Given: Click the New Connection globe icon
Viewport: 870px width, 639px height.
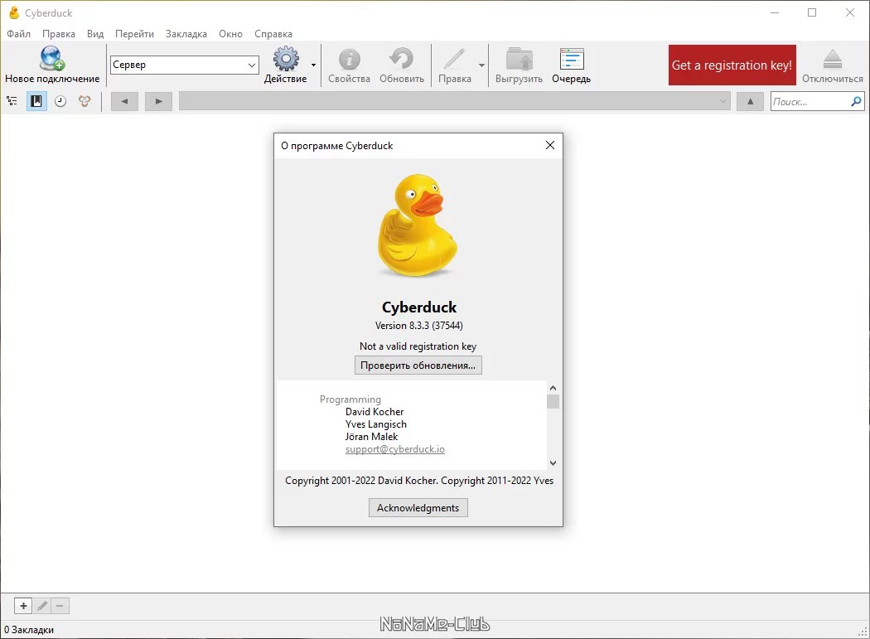Looking at the screenshot, I should 52,59.
